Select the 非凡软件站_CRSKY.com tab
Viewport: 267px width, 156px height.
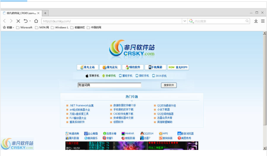(x=21, y=13)
